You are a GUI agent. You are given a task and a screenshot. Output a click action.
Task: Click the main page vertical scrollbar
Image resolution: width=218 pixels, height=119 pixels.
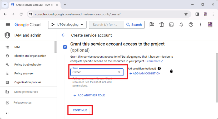coord(217,78)
